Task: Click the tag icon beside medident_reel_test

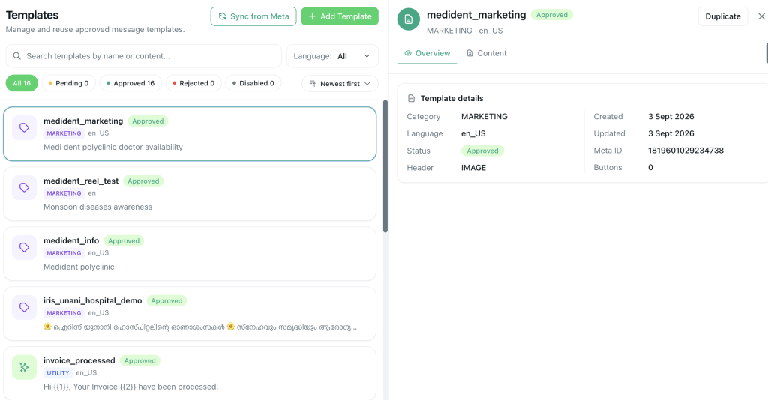Action: (24, 187)
